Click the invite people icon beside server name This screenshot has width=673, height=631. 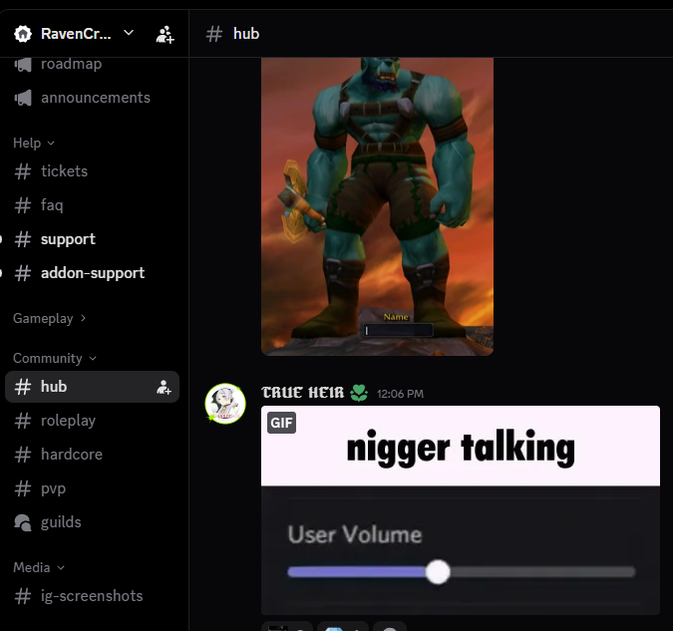pos(165,34)
